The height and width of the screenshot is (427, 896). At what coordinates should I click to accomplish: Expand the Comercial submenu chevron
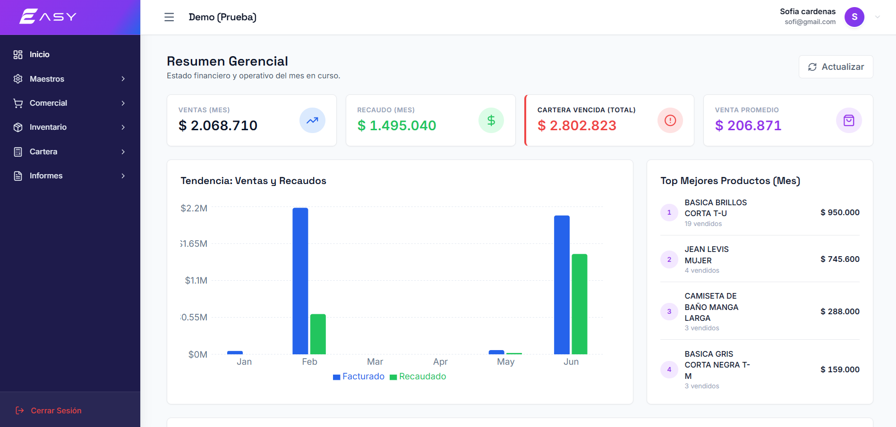click(x=123, y=103)
